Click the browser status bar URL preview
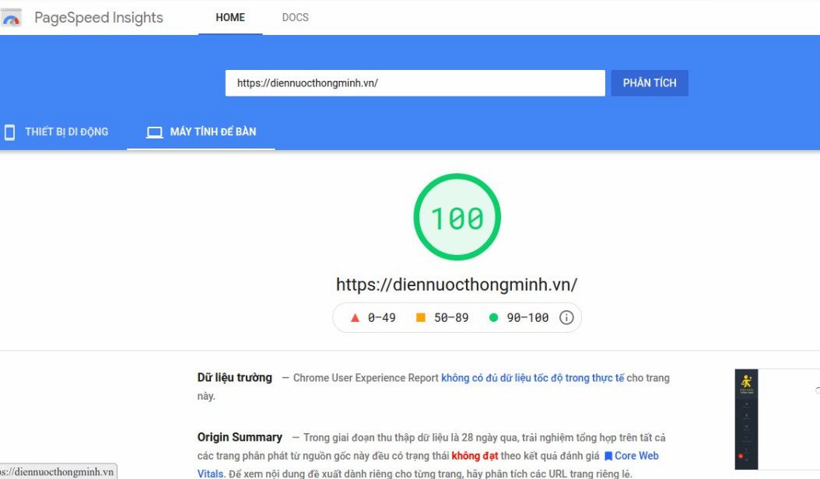The height and width of the screenshot is (479, 820). pyautogui.click(x=58, y=472)
